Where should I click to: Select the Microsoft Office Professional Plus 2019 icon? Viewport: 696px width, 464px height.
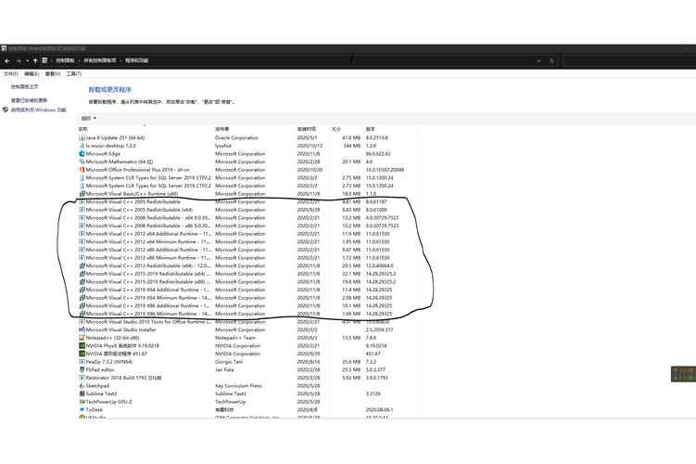click(x=82, y=170)
